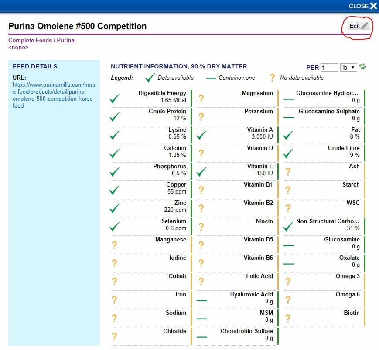
Task: Open the lb unit dropdown
Action: 348,68
